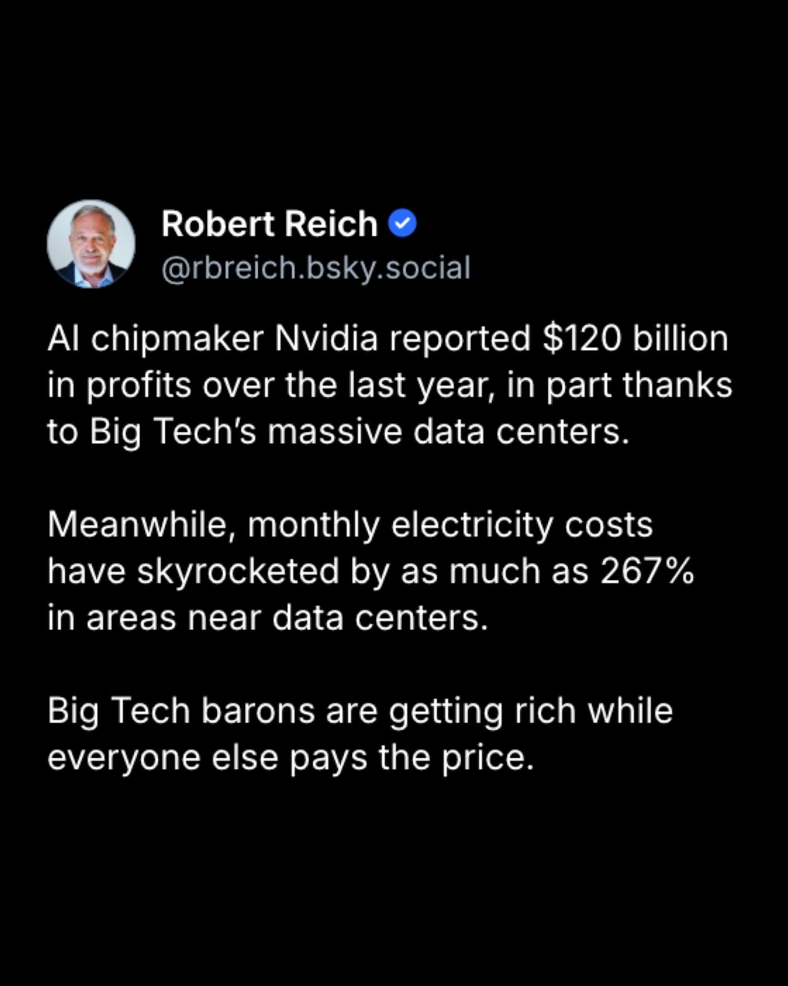Click "in part thanks" at end of second line
The height and width of the screenshot is (986, 788).
pos(619,385)
